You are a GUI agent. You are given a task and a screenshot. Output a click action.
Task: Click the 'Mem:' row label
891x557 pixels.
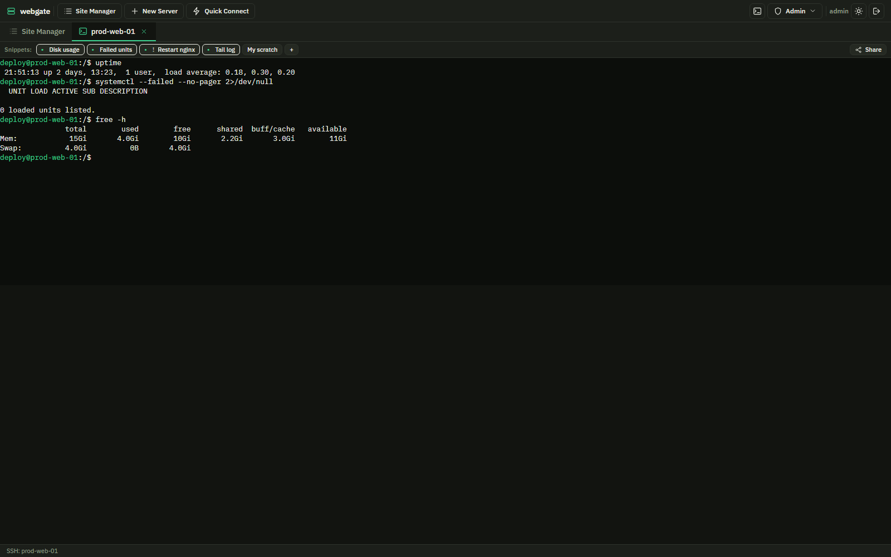pos(8,139)
